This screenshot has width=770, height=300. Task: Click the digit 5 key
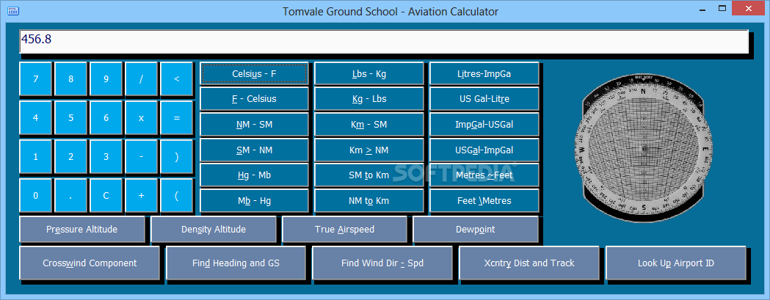point(70,118)
